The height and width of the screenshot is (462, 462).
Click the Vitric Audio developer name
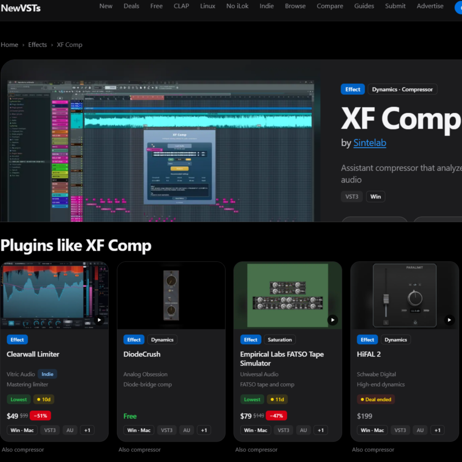click(x=21, y=374)
